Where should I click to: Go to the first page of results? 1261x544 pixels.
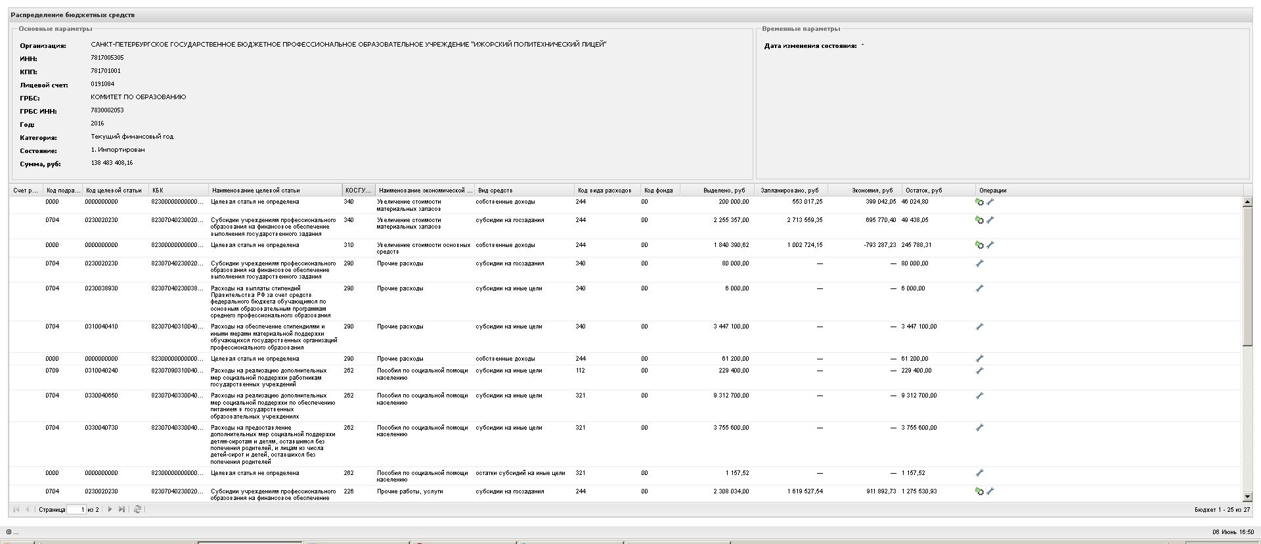point(16,509)
